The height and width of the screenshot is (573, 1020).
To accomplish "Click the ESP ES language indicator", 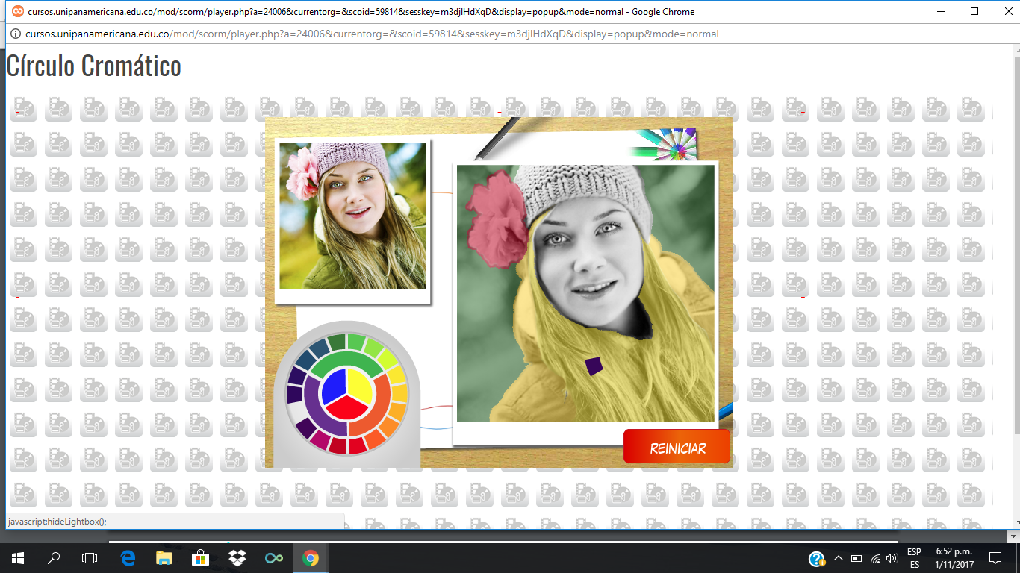I will point(914,558).
